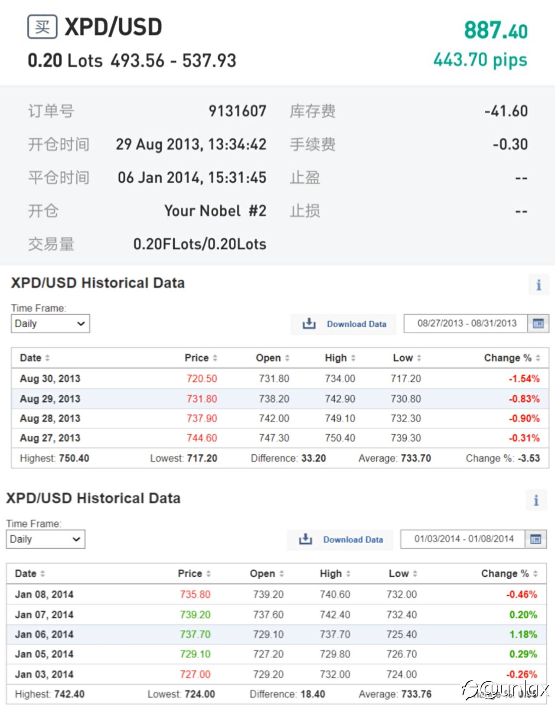
Task: Sort first table by High arrows
Action: 353,358
